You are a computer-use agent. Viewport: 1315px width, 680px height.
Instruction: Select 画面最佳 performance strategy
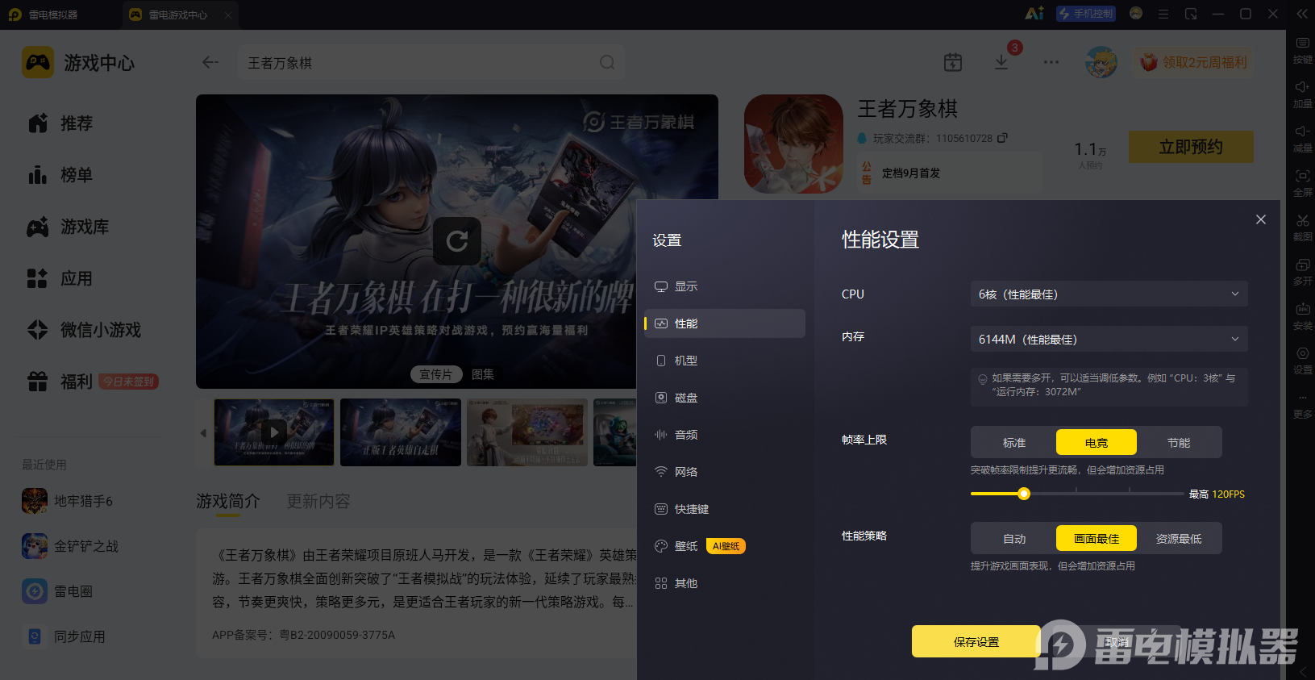(x=1097, y=538)
